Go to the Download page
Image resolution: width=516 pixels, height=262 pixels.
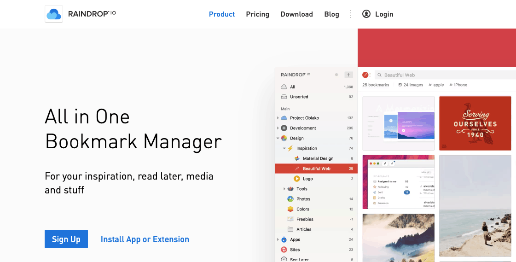pos(296,14)
